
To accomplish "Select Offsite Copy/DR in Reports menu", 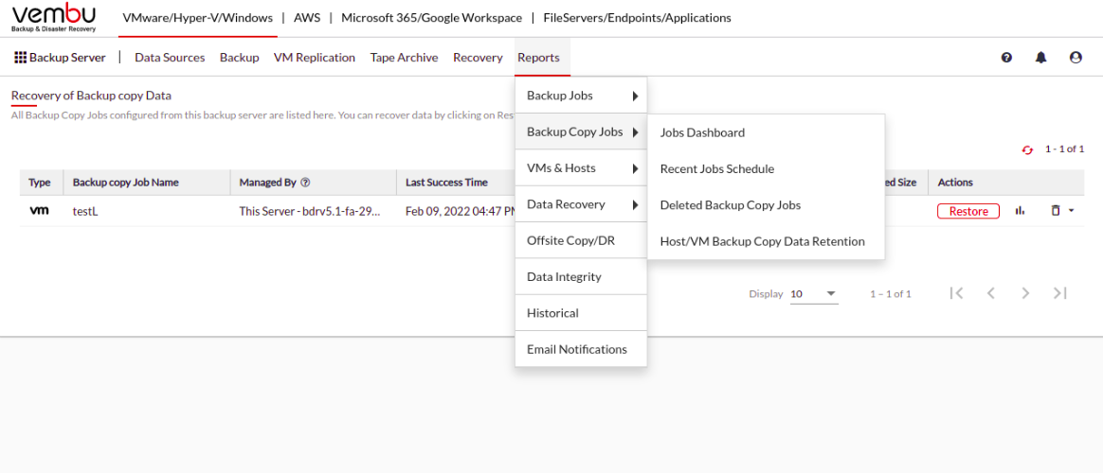I will click(581, 240).
